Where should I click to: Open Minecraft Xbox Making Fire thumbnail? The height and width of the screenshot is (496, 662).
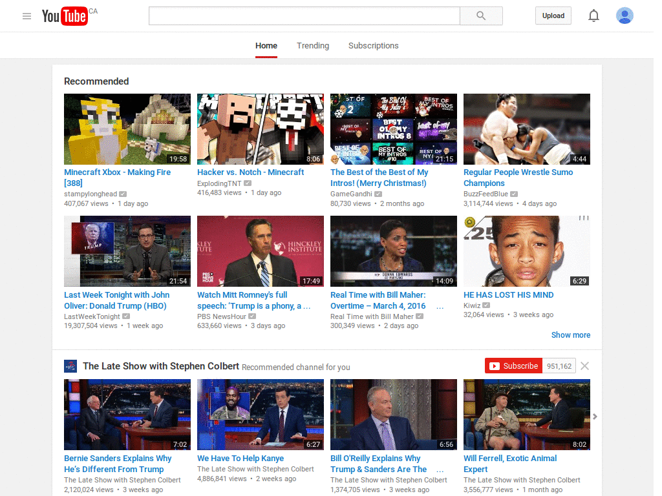pyautogui.click(x=127, y=129)
